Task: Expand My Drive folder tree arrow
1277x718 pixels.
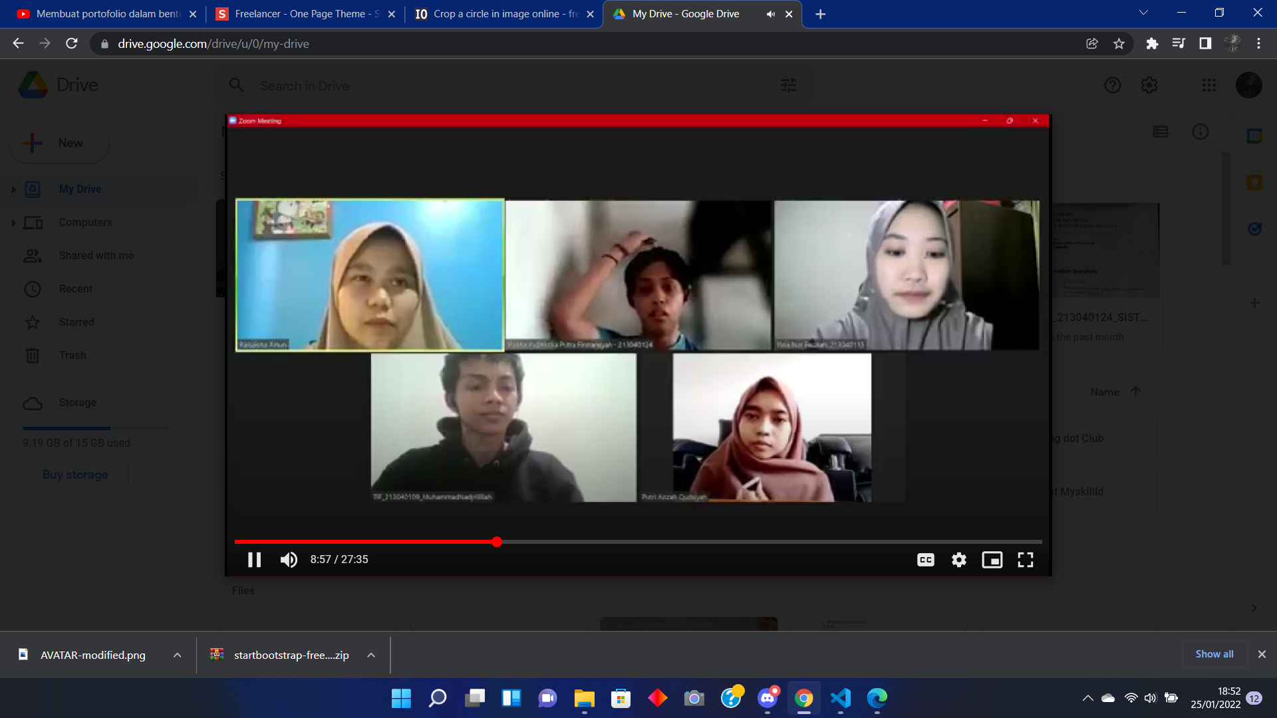Action: [x=13, y=189]
